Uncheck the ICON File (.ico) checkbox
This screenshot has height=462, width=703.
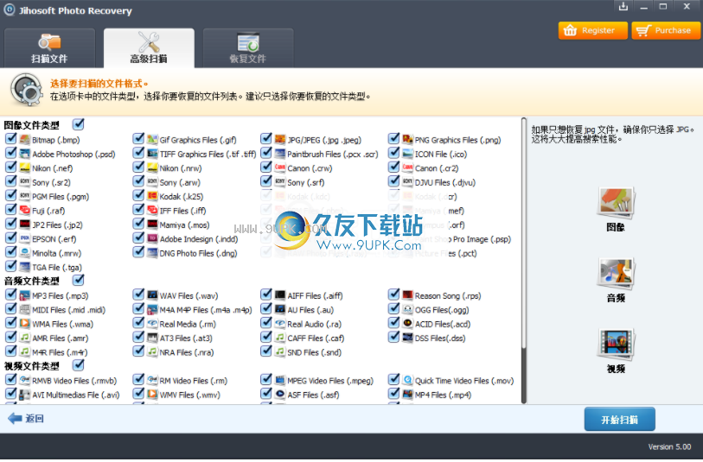(393, 153)
